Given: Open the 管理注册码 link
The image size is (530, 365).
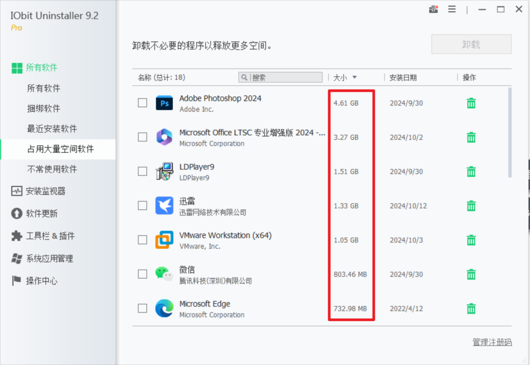Looking at the screenshot, I should (x=492, y=342).
